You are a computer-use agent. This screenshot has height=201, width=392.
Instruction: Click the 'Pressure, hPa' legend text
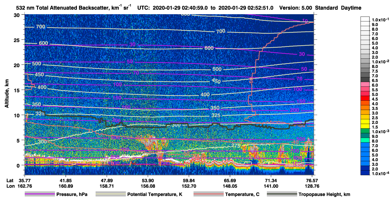[72, 194]
